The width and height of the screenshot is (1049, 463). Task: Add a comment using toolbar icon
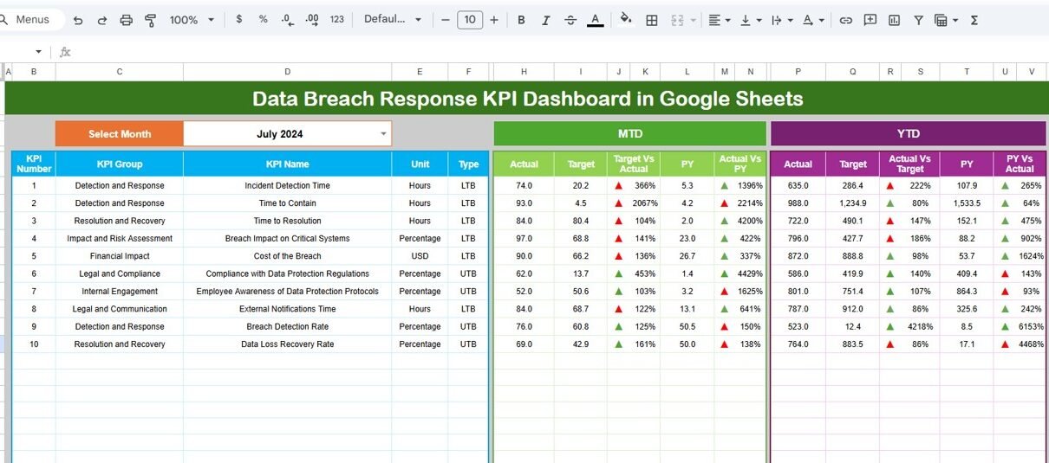[x=870, y=20]
